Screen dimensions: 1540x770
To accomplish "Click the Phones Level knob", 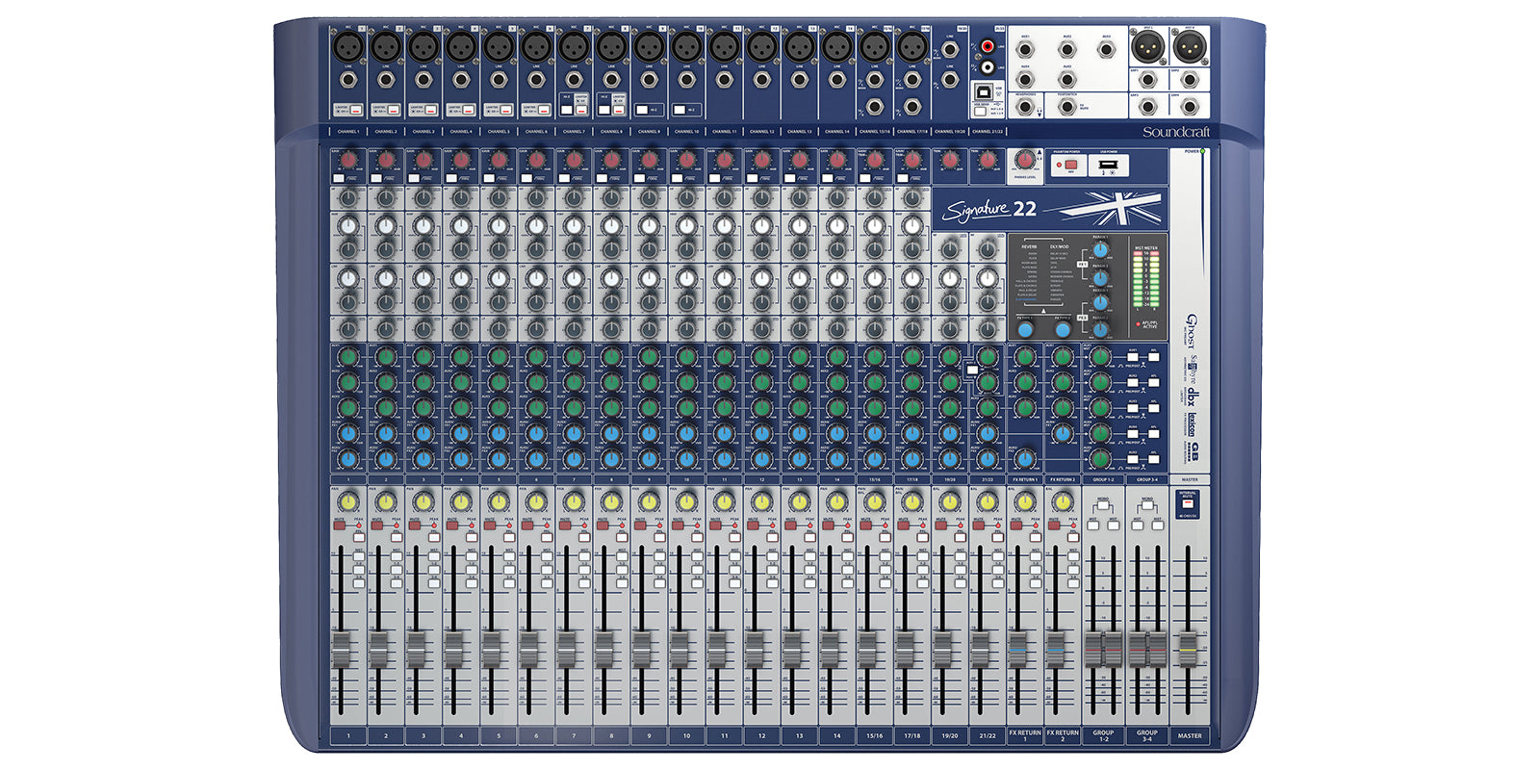I will coord(1025,160).
